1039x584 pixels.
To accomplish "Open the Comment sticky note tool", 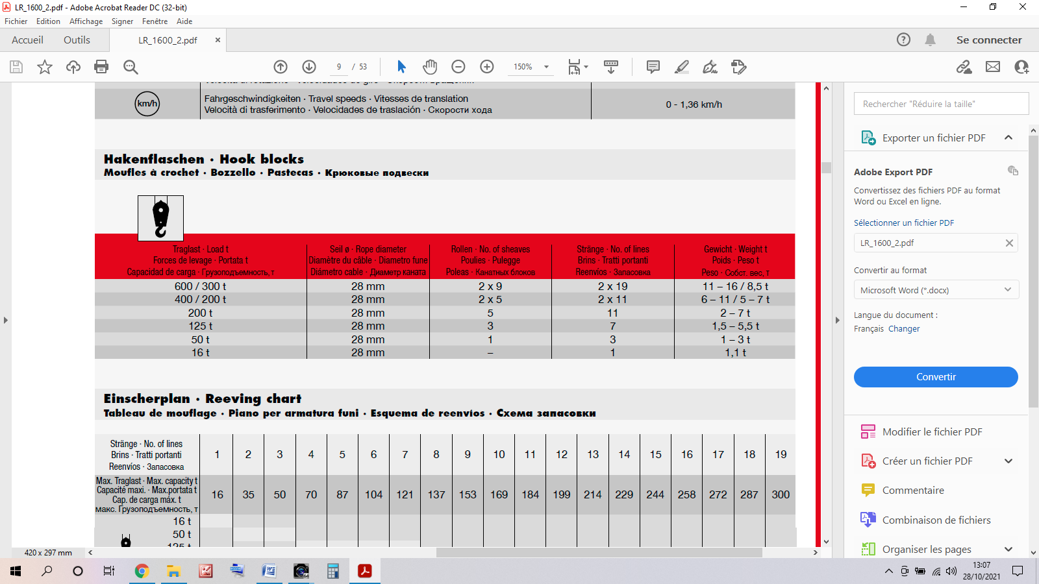I will point(652,67).
